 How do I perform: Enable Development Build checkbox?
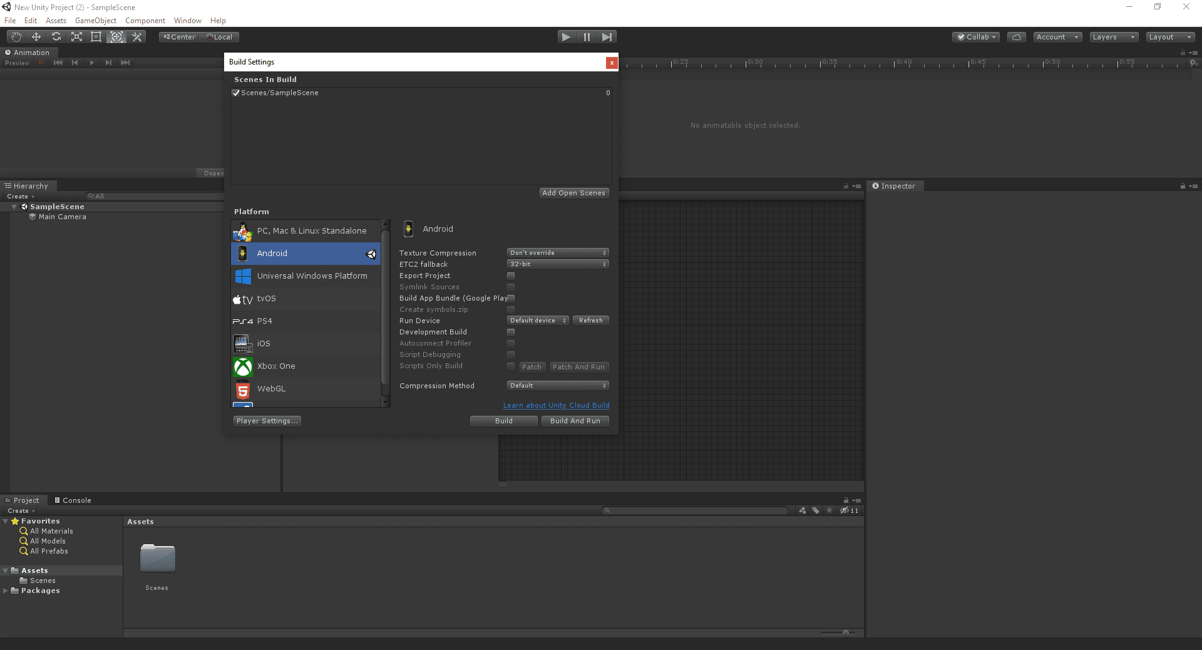point(511,332)
